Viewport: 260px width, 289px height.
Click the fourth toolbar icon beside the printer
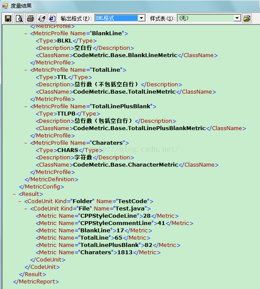[42, 18]
